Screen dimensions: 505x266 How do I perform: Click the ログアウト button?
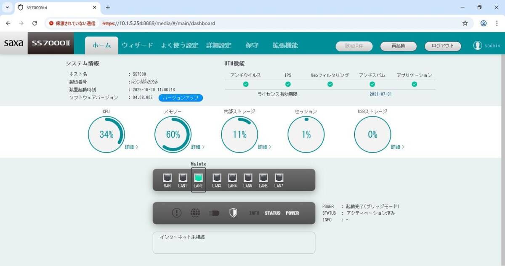point(443,46)
